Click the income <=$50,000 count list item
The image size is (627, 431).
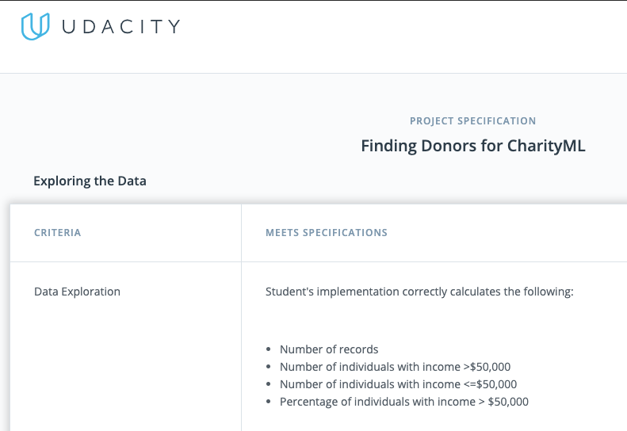398,384
